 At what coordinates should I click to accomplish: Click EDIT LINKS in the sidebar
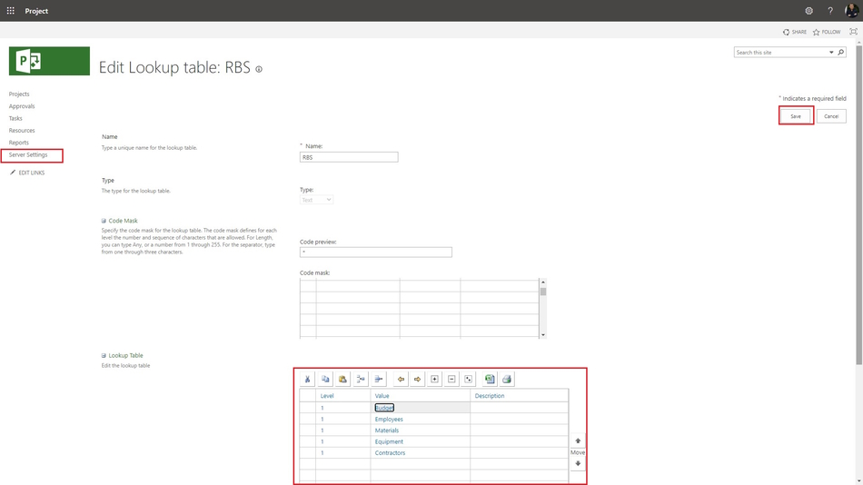[x=27, y=173]
